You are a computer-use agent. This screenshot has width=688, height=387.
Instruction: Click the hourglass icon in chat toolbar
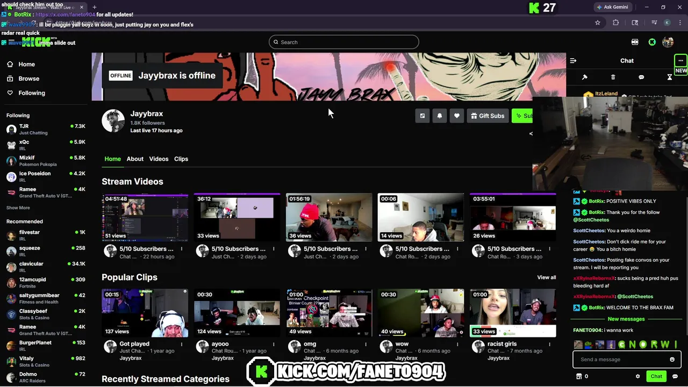click(670, 77)
